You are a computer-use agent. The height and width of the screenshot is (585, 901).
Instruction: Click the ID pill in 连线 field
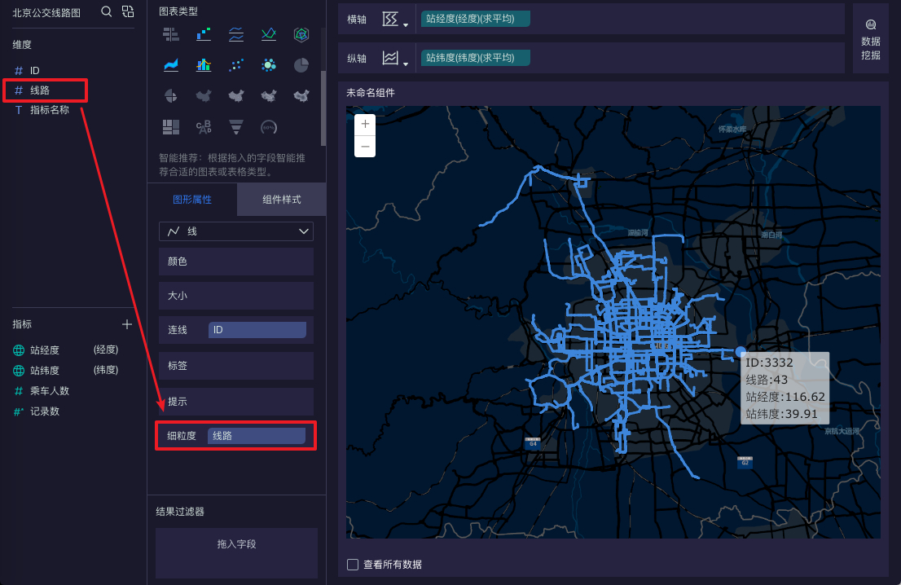pos(257,330)
